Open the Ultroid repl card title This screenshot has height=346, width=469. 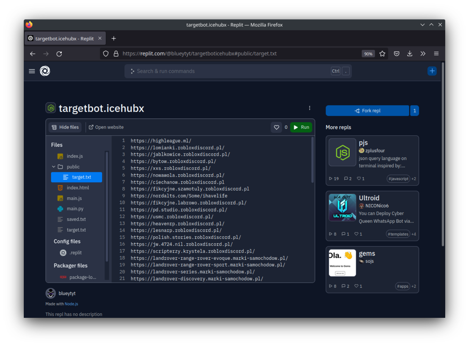tap(369, 198)
